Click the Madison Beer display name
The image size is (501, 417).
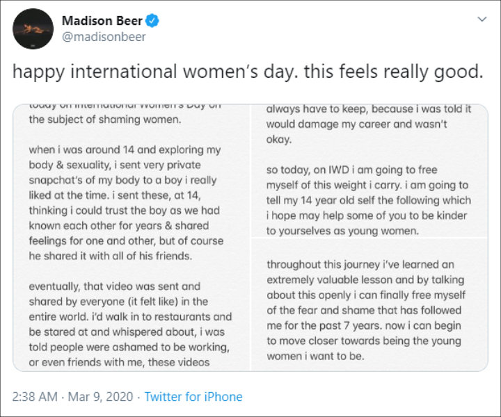[106, 21]
